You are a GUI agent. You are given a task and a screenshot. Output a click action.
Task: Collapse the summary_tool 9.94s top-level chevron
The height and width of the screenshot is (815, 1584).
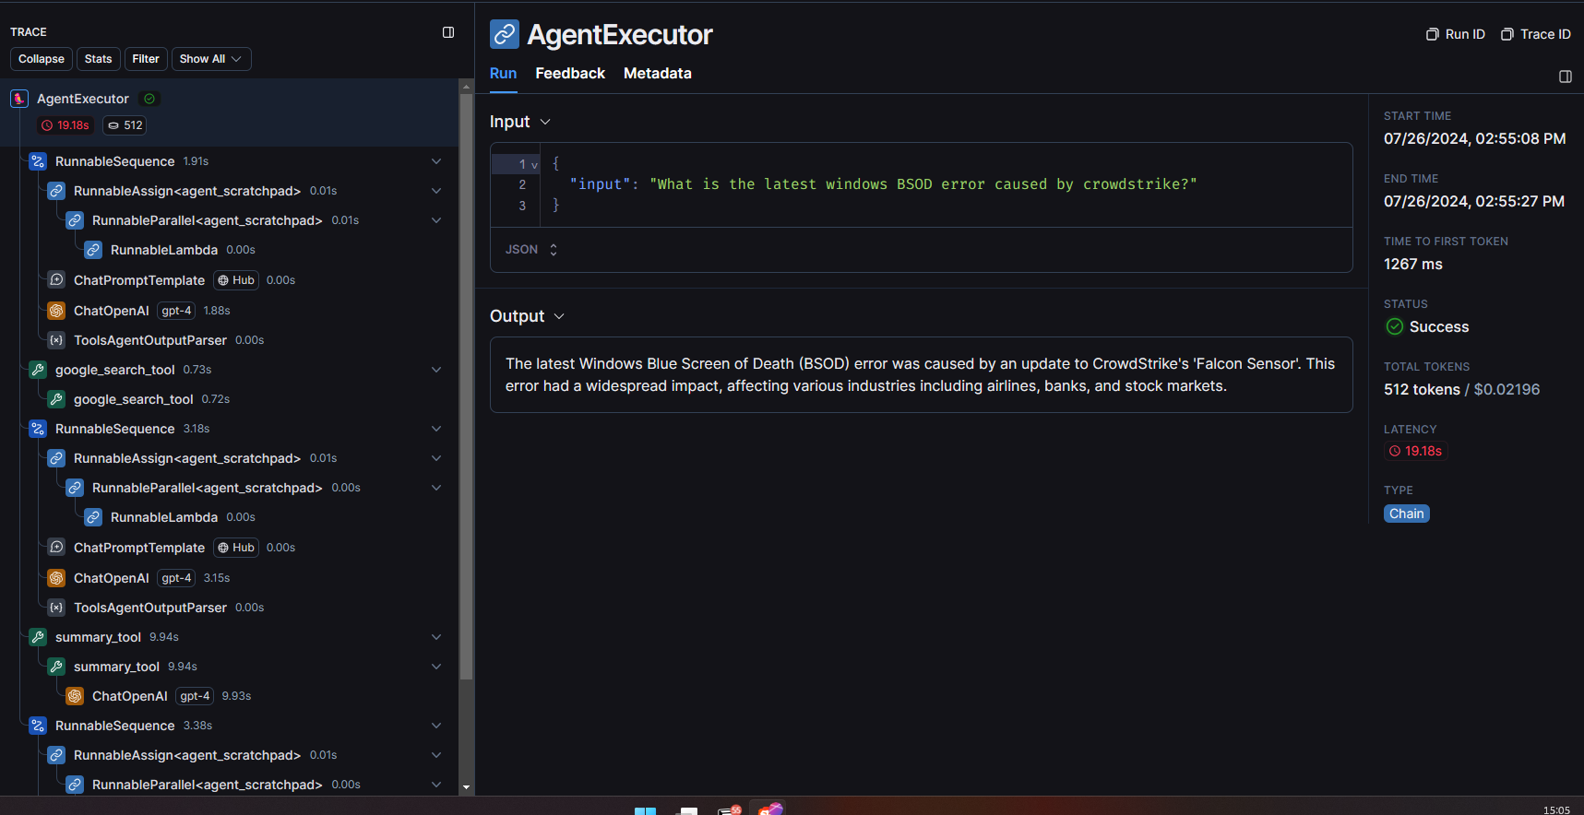(x=436, y=637)
